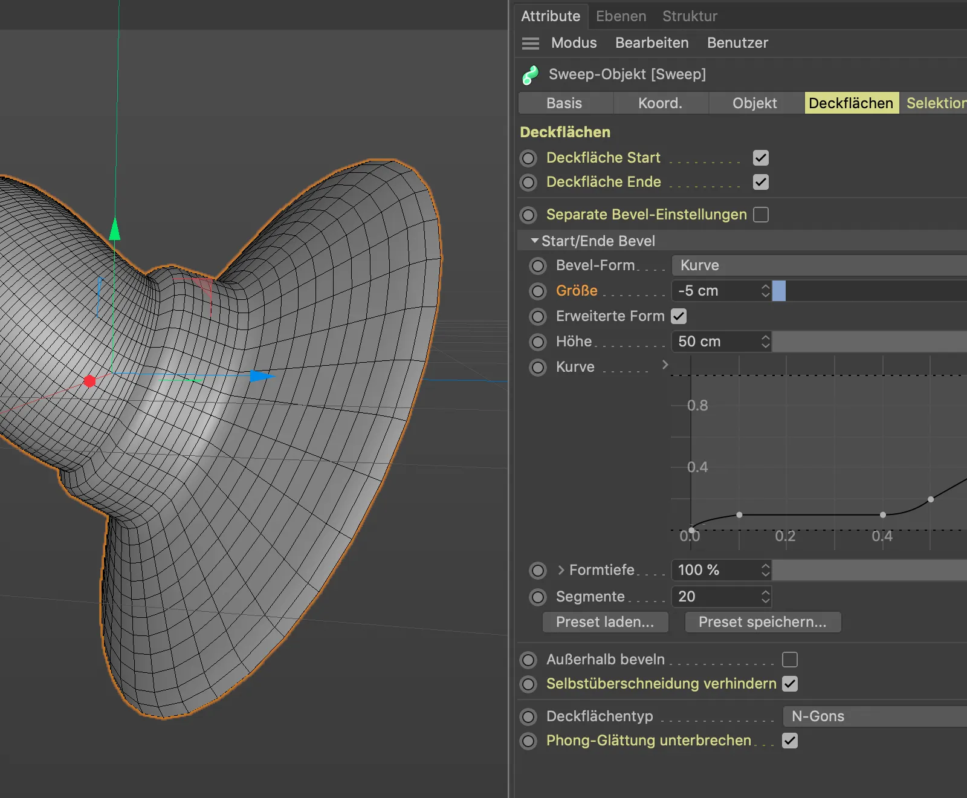Image resolution: width=967 pixels, height=798 pixels.
Task: Click animation dot for Segmente
Action: (538, 597)
